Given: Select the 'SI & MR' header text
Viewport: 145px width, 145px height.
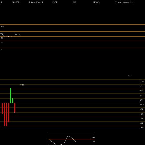Looking at the screenshot, I should pos(15,2).
